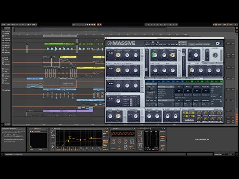Click the KEY map button in Ableton
239x179 pixels.
click(219, 24)
